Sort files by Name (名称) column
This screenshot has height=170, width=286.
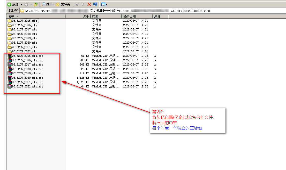point(36,16)
